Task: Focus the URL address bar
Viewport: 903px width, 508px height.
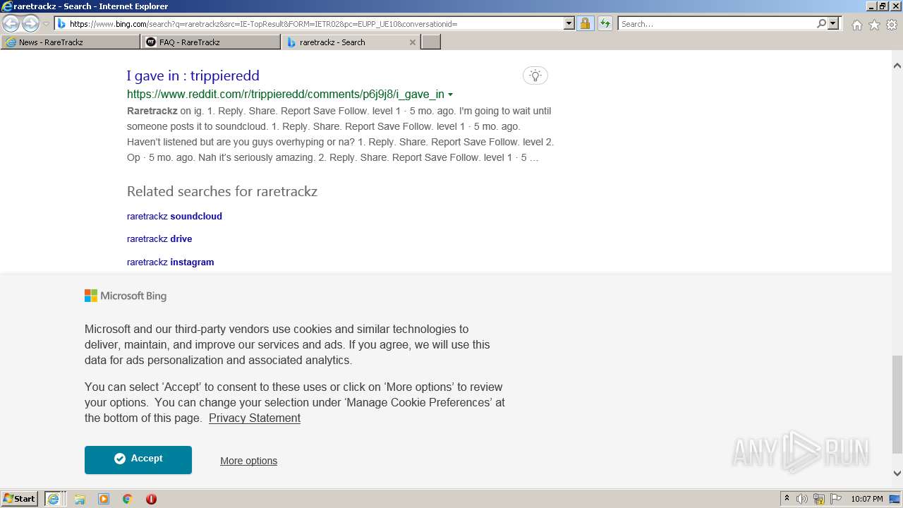Action: point(315,24)
